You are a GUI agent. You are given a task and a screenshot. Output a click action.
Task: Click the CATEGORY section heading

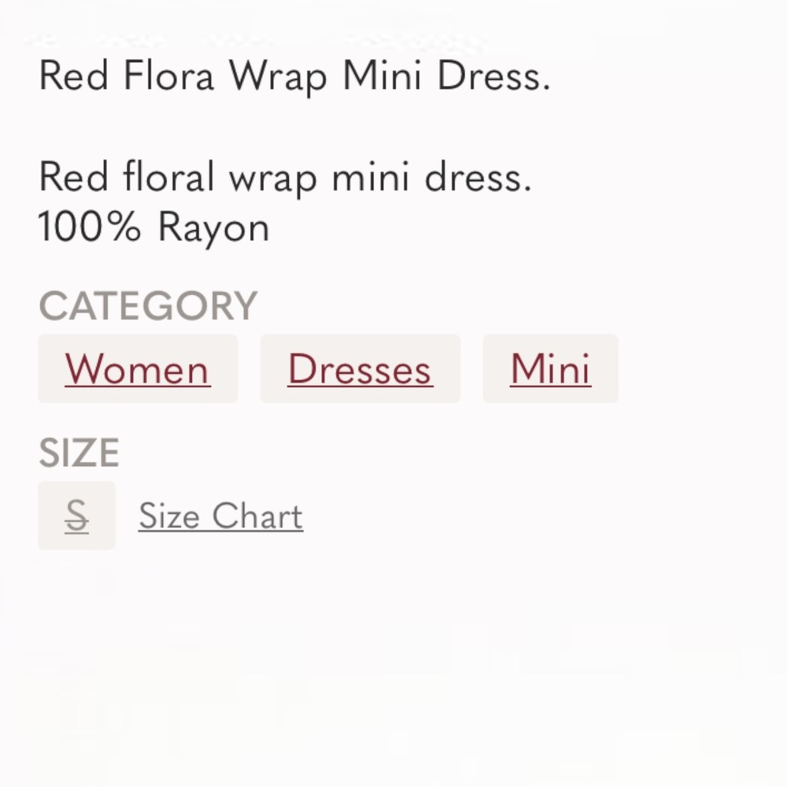tap(148, 304)
